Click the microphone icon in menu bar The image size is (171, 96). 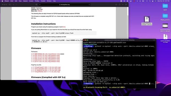[x=127, y=1]
